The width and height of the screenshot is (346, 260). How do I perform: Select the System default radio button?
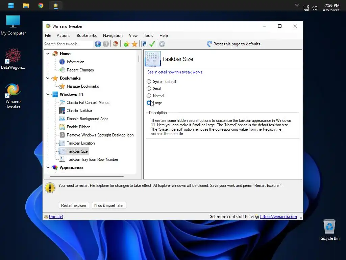coord(149,82)
